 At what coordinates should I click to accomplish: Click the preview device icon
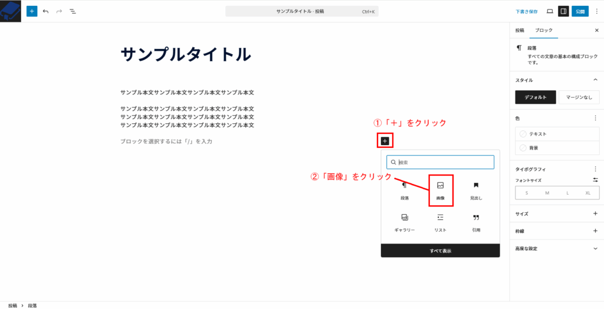pos(550,11)
